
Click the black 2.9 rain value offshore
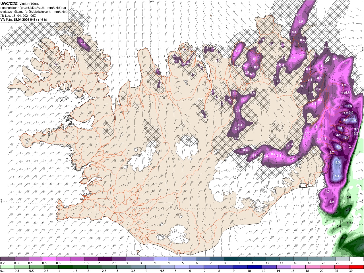(348, 210)
